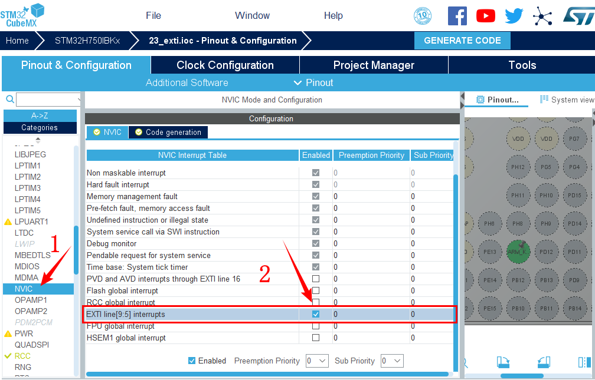The width and height of the screenshot is (595, 380).
Task: Uncheck EXTI line[9:5] interrupts enabled checkbox
Action: click(316, 315)
